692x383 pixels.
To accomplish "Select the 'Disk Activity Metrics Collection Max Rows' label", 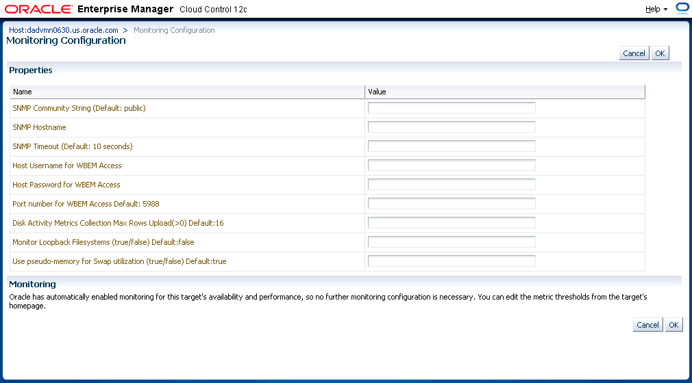I will 118,223.
